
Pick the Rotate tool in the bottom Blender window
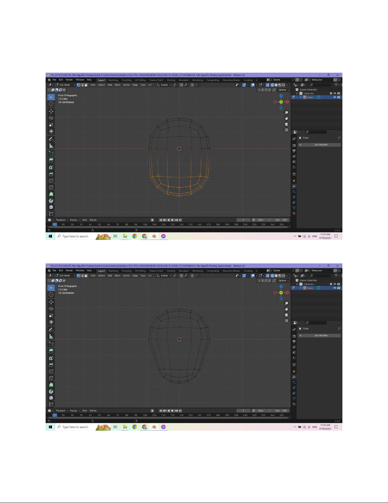click(51, 309)
